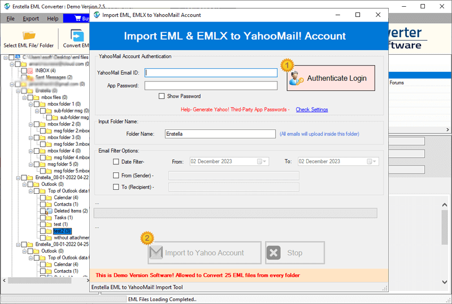
Task: Check the Deleted Items (2) checkbox
Action: pyautogui.click(x=43, y=211)
